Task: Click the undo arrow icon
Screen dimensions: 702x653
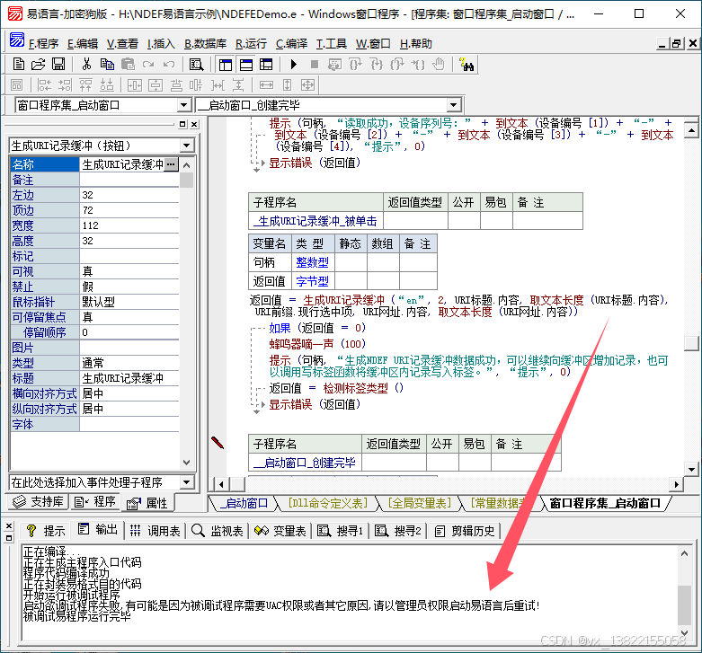Action: tap(169, 65)
